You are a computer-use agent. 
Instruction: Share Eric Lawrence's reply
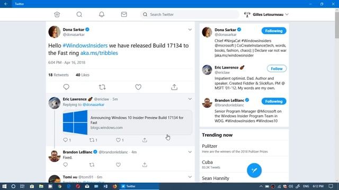[x=145, y=140]
